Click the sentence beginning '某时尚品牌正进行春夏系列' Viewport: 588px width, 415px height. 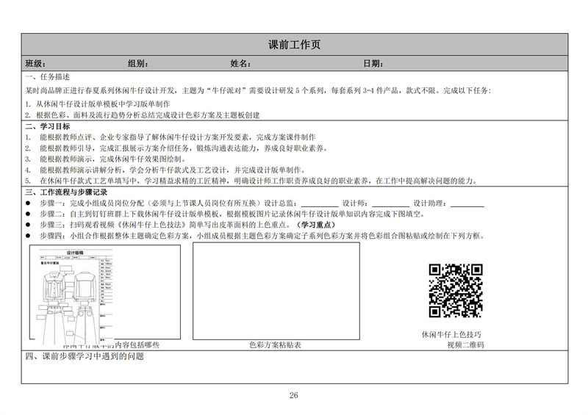258,90
